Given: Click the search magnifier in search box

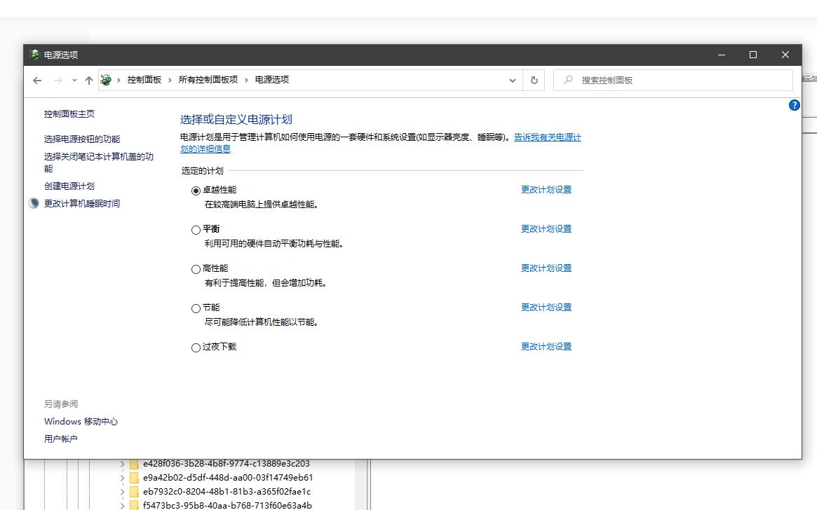Looking at the screenshot, I should click(x=567, y=80).
